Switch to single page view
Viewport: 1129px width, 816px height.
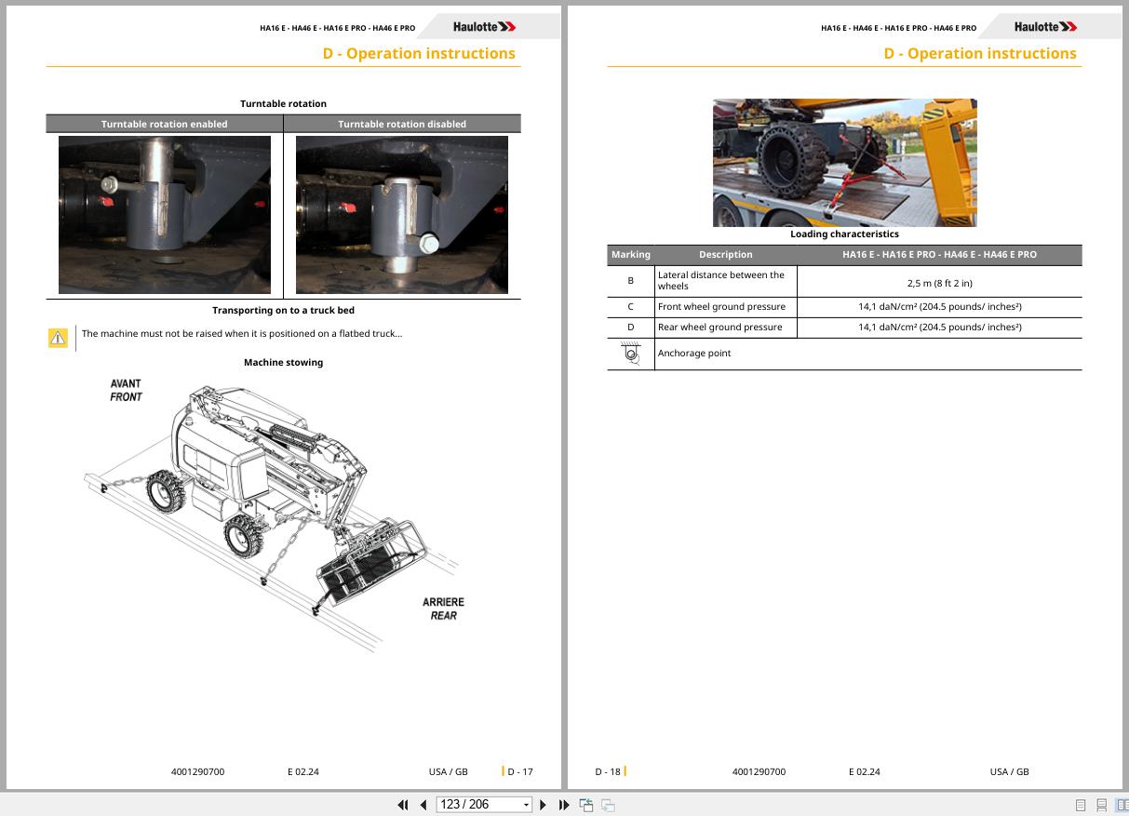pyautogui.click(x=1081, y=805)
